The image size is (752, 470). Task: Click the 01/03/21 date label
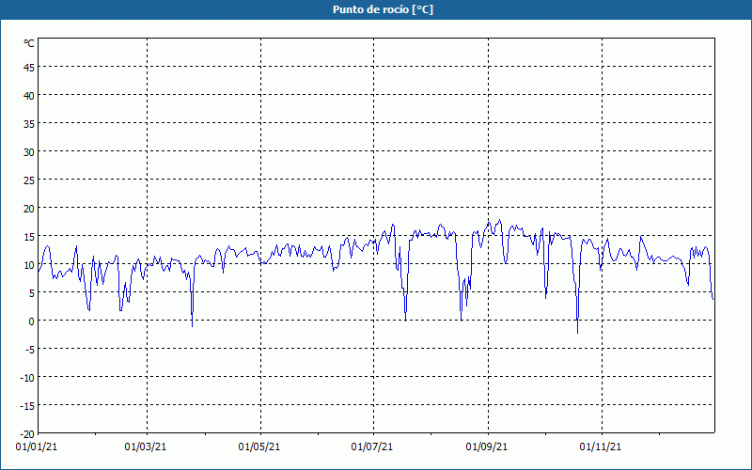click(x=146, y=447)
